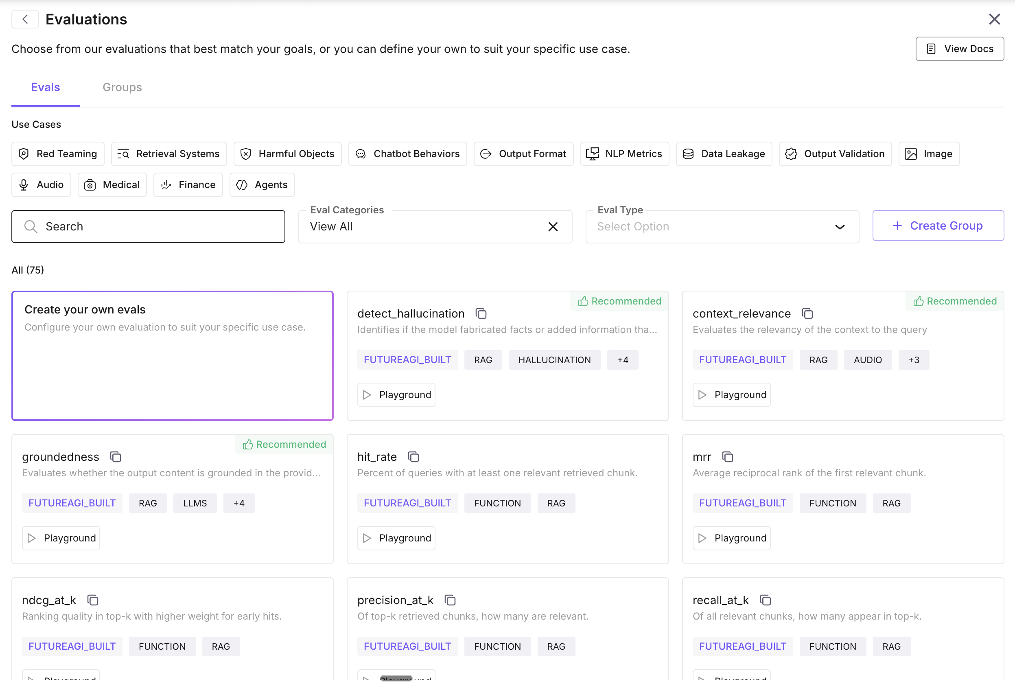Enable the Agents use case filter
Image resolution: width=1015 pixels, height=688 pixels.
(262, 184)
